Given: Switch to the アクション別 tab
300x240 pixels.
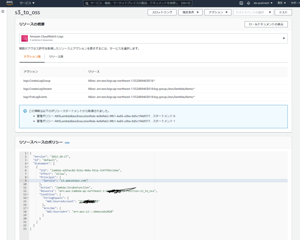Looking at the screenshot, I should (32, 57).
